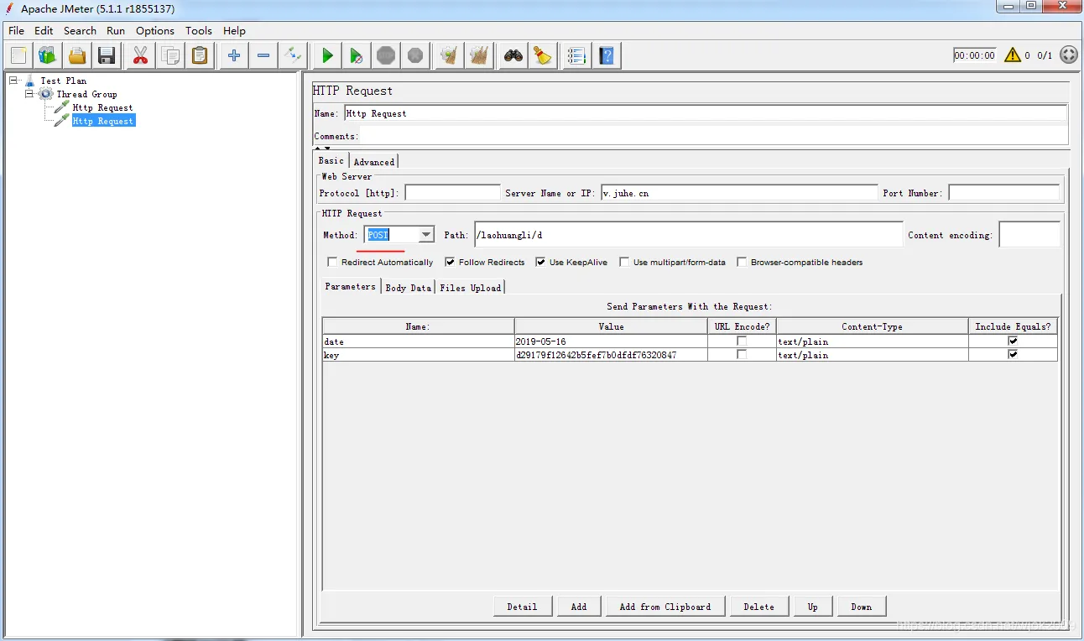The width and height of the screenshot is (1084, 641).
Task: Click the Cut scissors icon
Action: click(140, 56)
